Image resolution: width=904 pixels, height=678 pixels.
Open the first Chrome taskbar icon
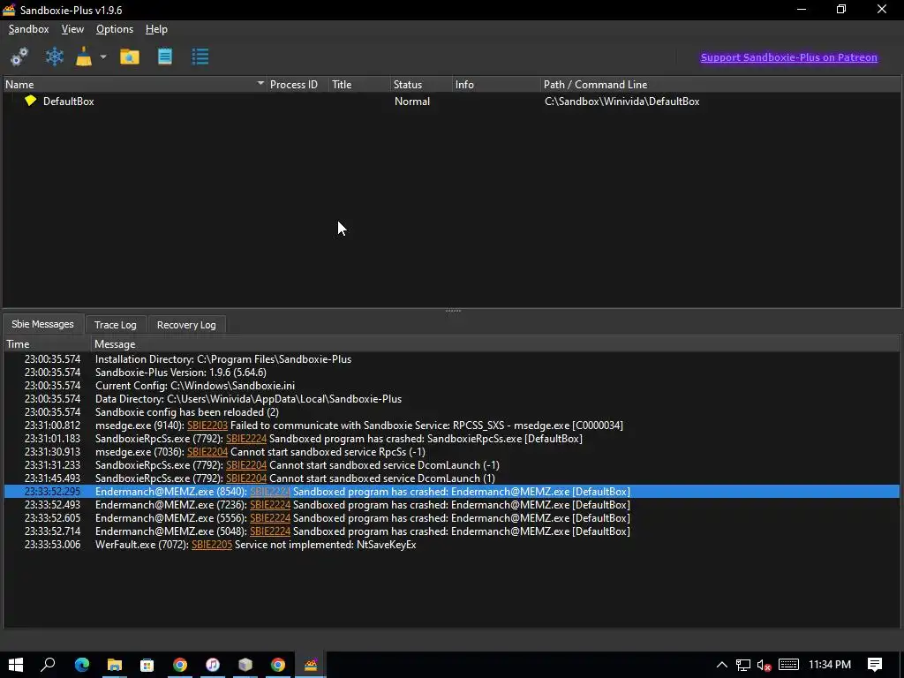(x=180, y=665)
